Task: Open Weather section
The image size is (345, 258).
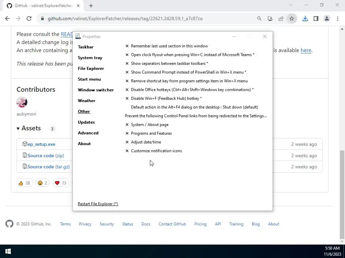Action: 87,101
